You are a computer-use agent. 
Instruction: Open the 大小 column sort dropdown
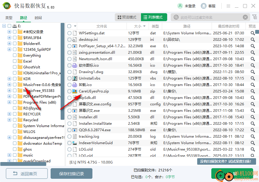pos(145,26)
